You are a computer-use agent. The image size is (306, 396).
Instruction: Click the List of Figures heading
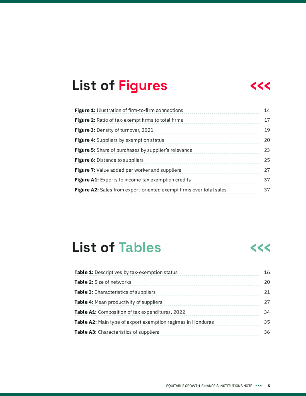[120, 85]
